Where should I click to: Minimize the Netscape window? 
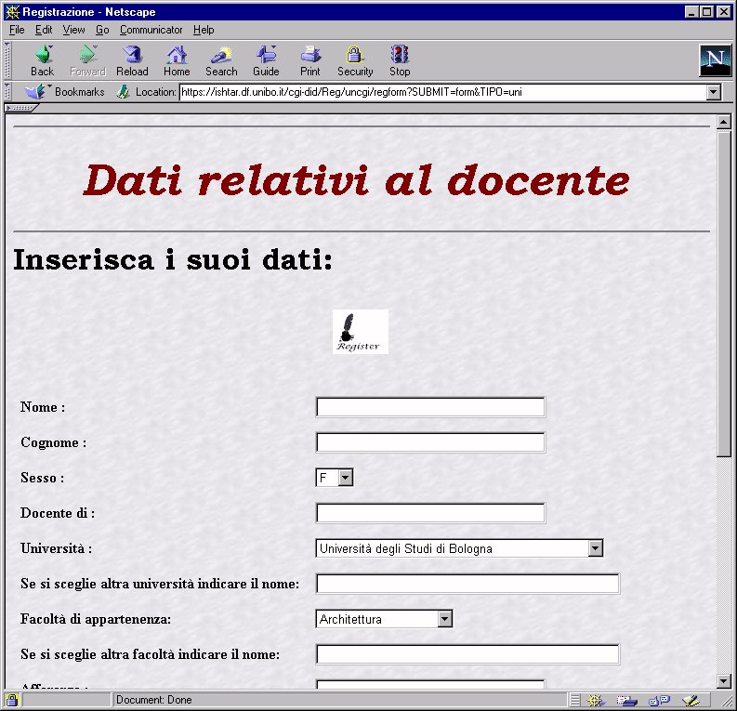point(691,12)
